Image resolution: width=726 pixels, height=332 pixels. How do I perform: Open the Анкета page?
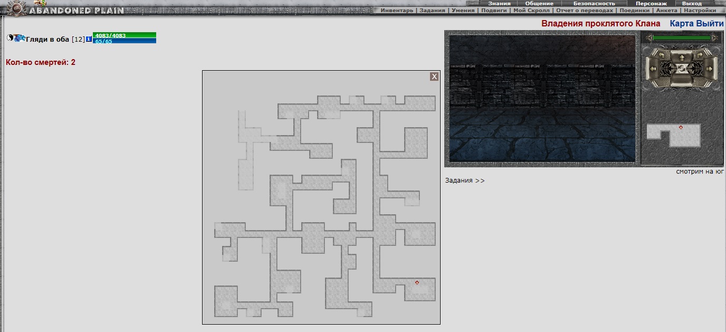tap(666, 10)
